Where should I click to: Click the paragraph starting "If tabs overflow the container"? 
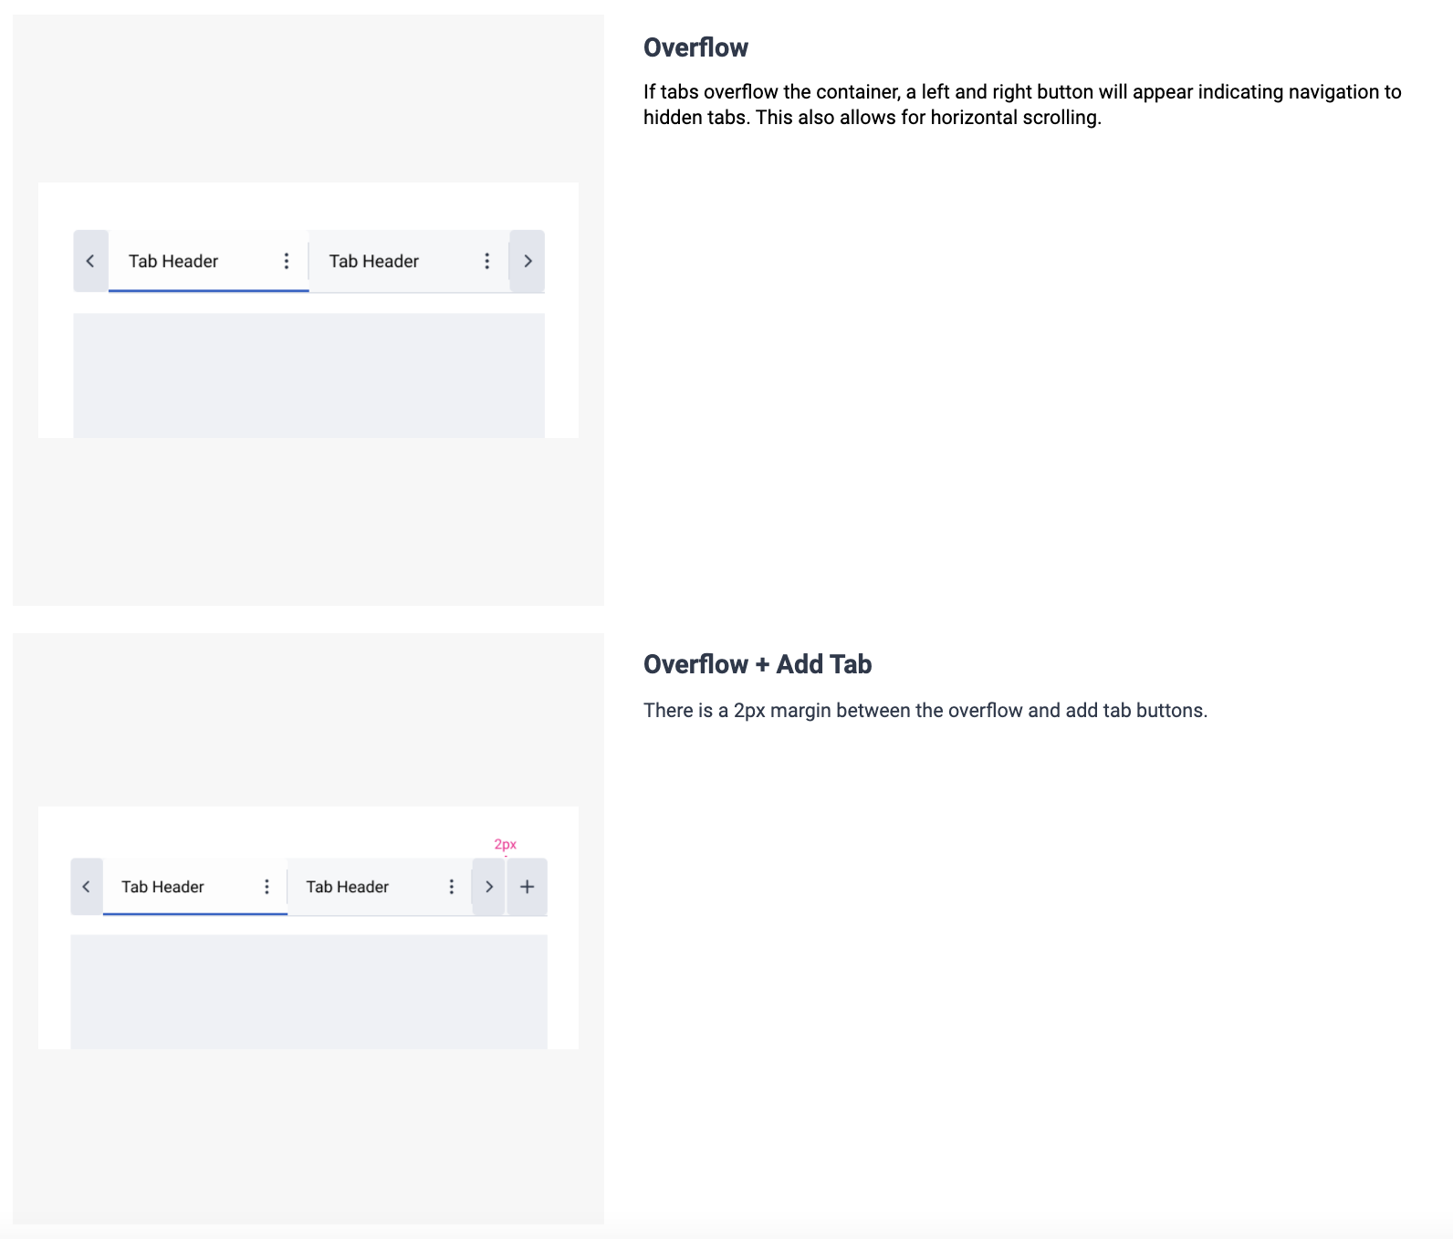(1022, 105)
